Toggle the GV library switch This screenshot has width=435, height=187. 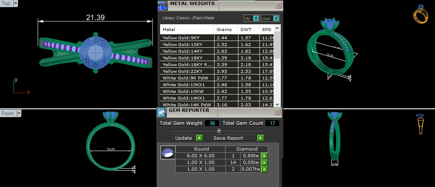(x=256, y=18)
